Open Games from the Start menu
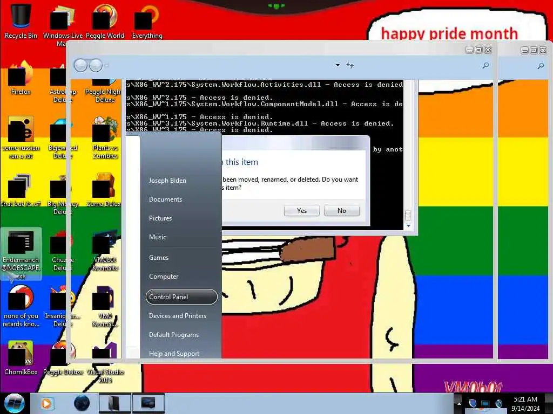553x414 pixels. tap(159, 257)
